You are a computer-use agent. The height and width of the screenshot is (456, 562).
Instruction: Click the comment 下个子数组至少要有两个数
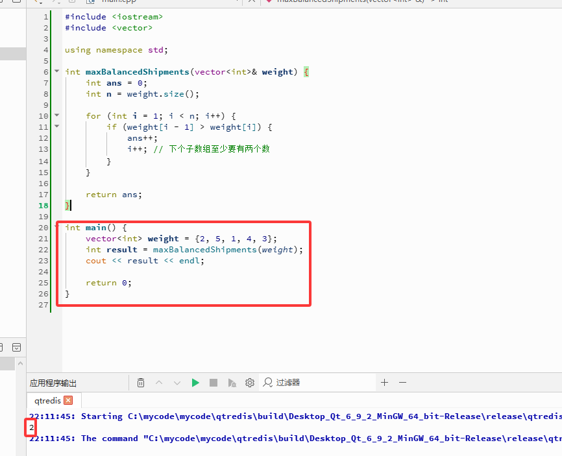point(212,149)
